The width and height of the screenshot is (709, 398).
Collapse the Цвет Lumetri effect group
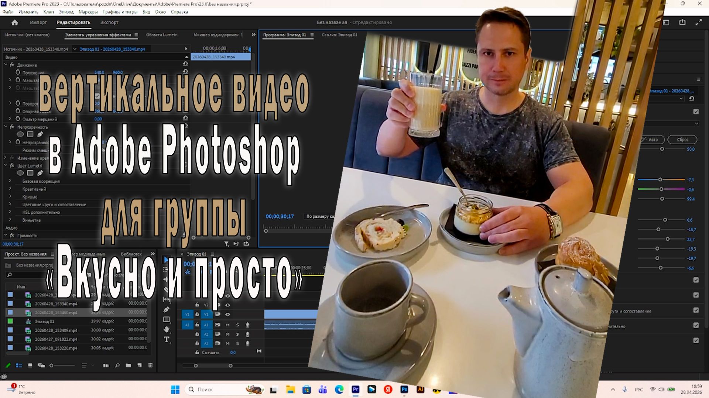pos(5,165)
